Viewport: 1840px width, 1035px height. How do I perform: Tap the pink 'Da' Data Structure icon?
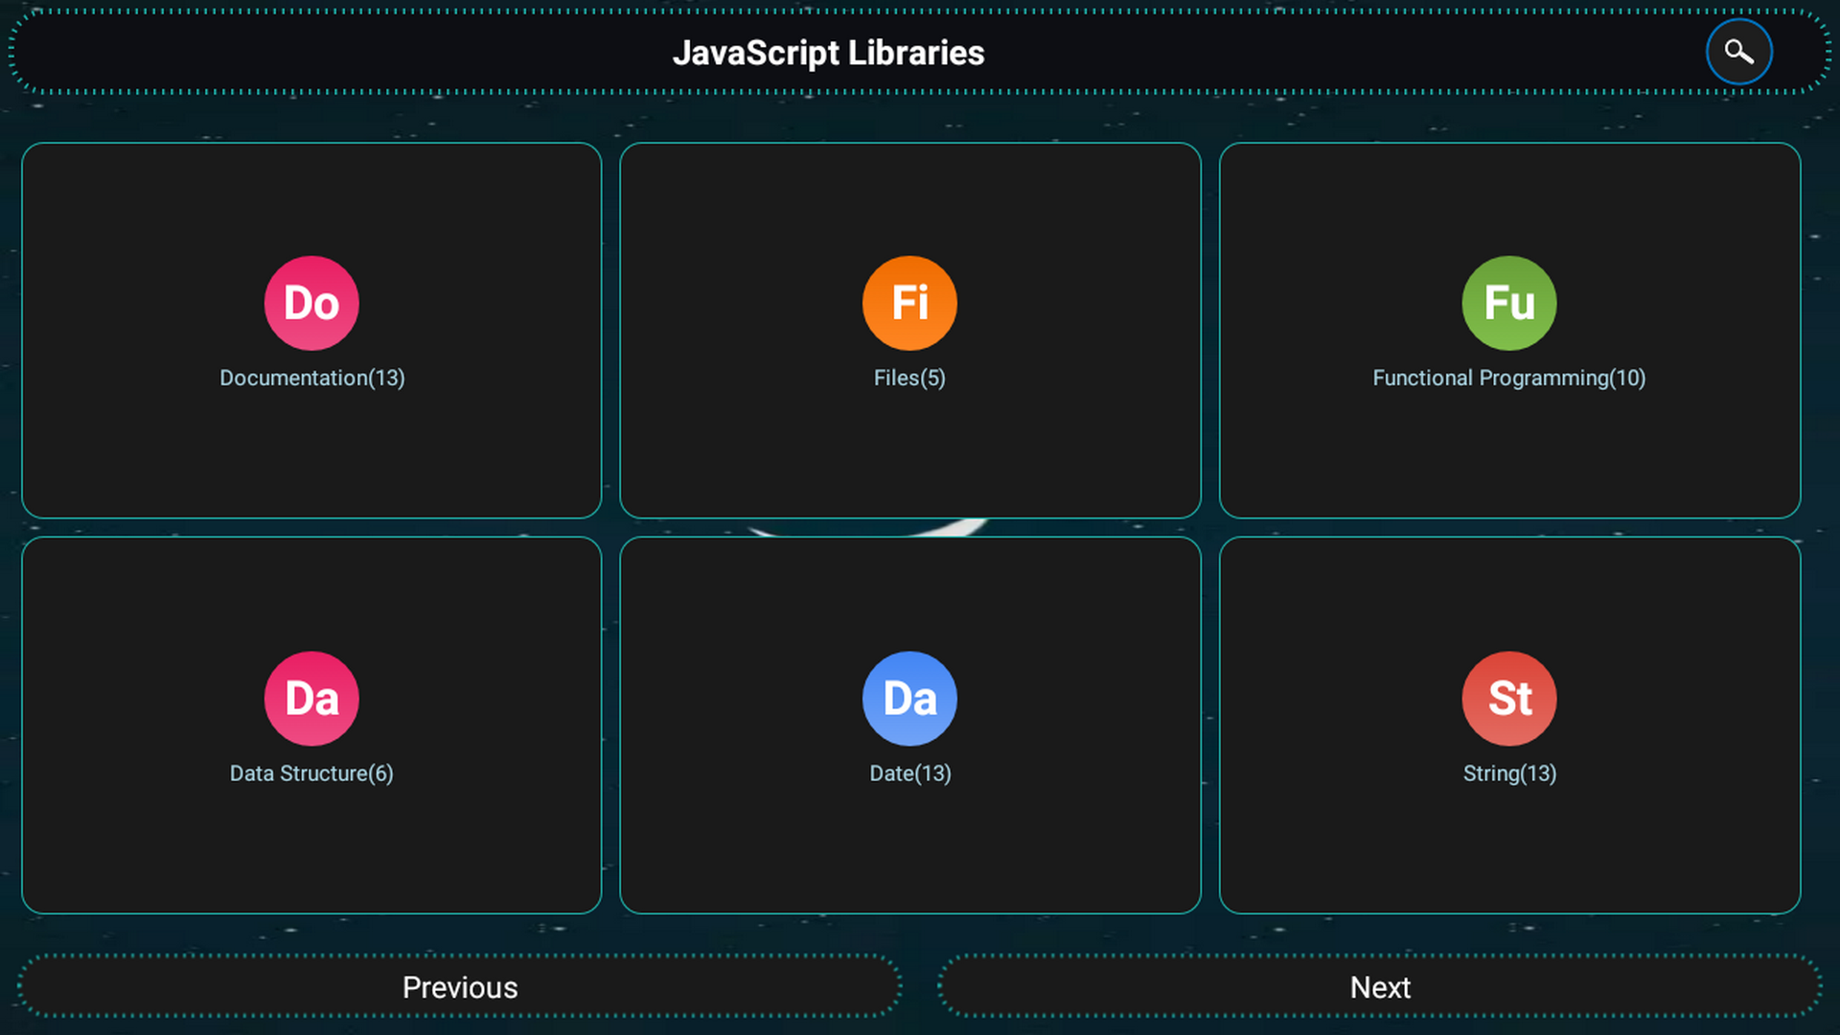point(311,699)
